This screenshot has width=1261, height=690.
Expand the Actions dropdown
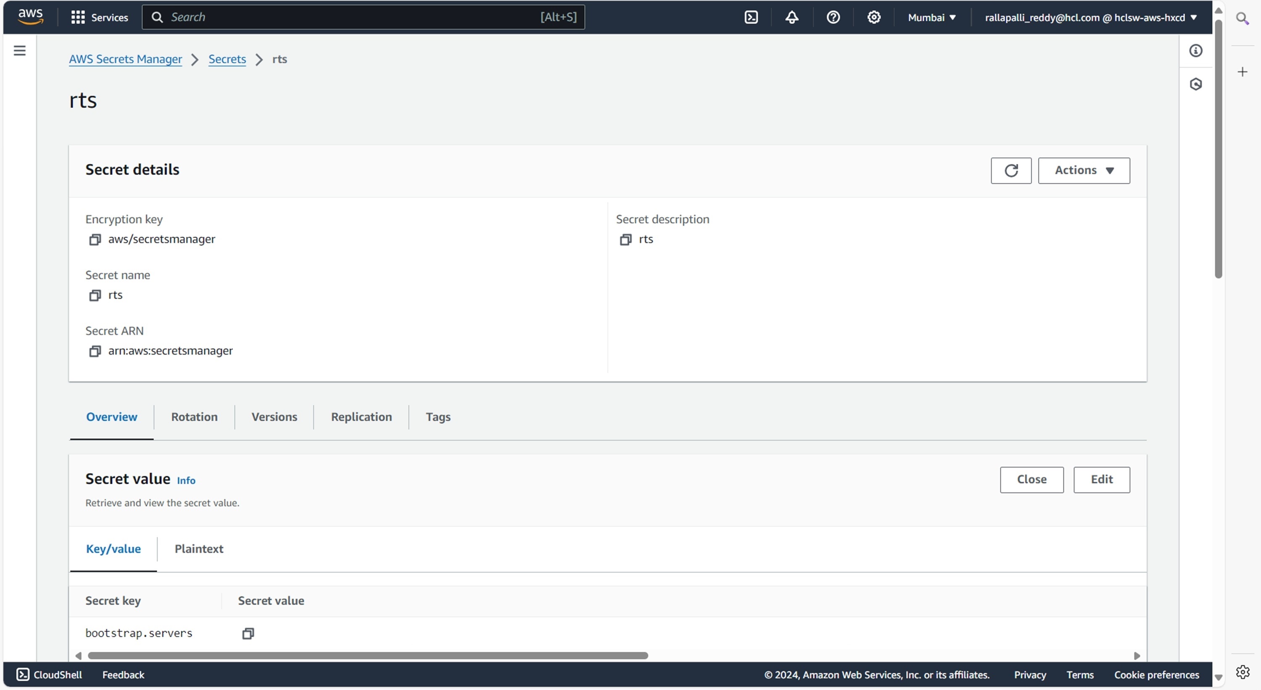1084,170
